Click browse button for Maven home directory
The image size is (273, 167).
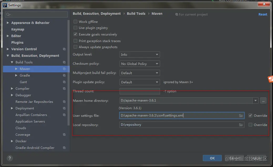(263, 100)
